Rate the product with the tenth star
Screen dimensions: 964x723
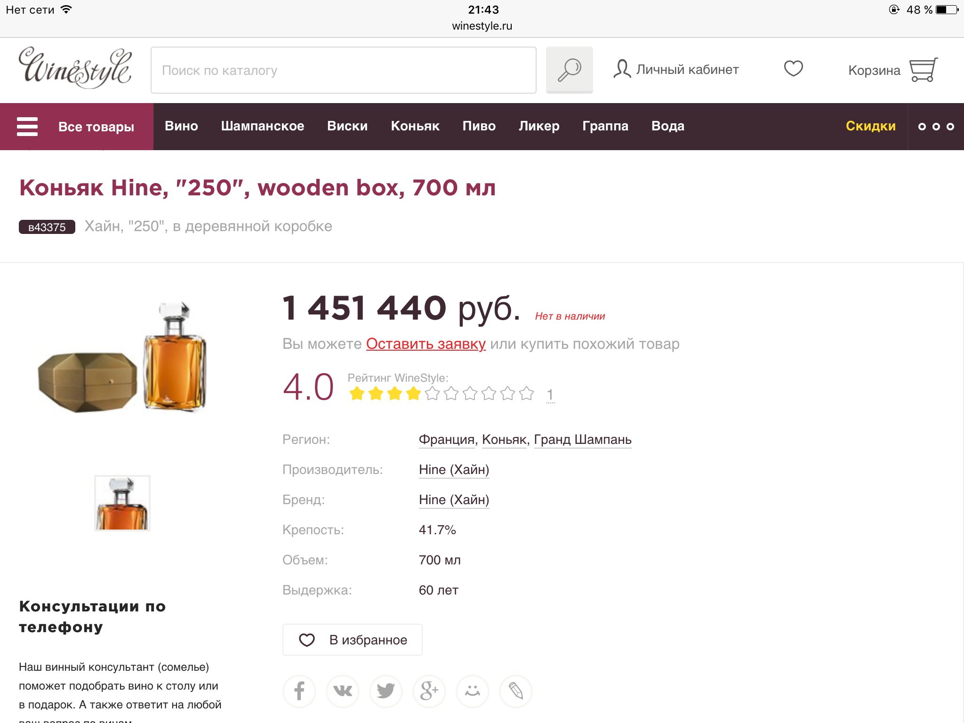(x=527, y=393)
